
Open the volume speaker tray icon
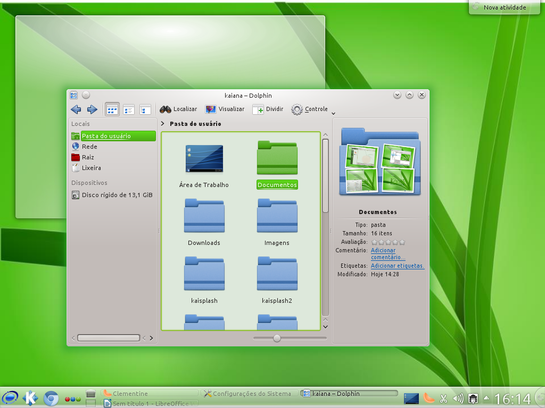458,398
